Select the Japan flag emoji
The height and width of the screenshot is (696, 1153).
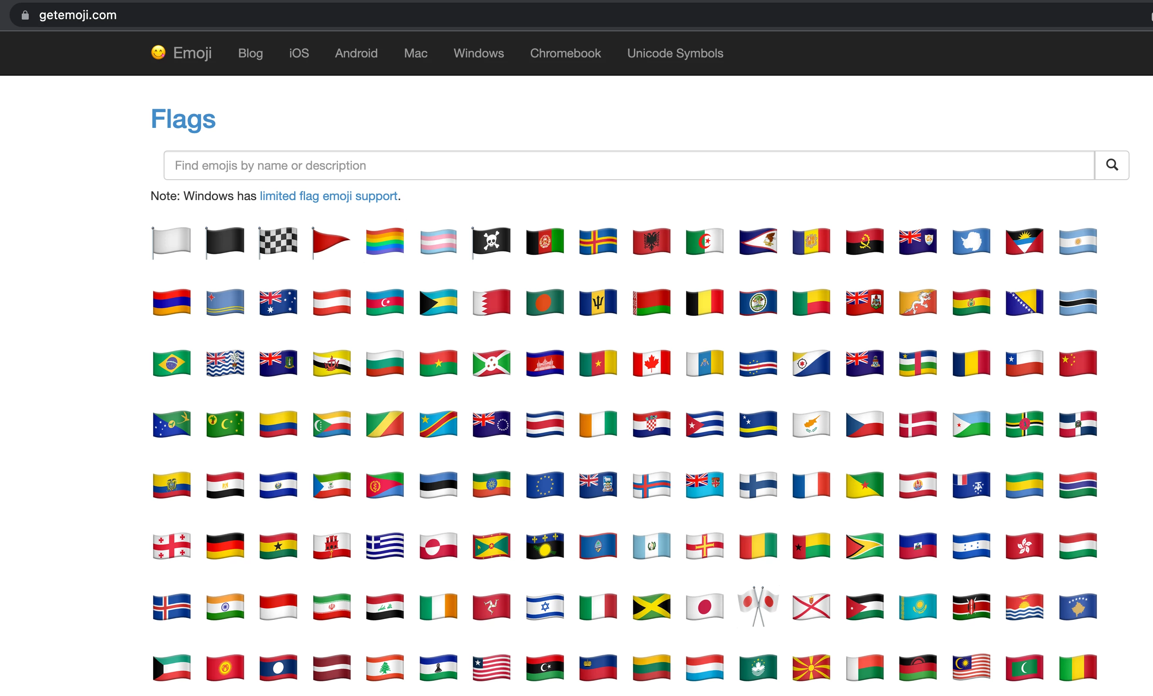[705, 606]
